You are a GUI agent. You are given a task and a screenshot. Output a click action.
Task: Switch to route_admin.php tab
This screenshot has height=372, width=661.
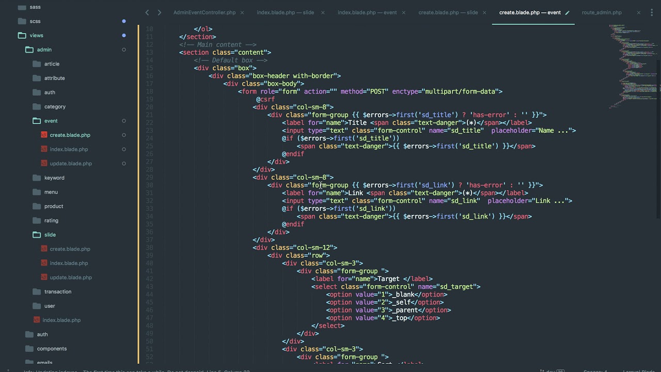click(602, 12)
